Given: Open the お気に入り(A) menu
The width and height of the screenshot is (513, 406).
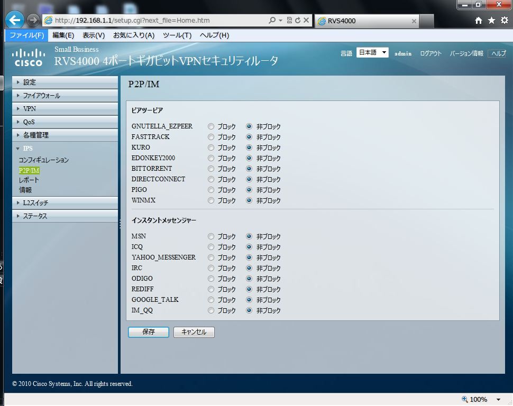Looking at the screenshot, I should pos(134,35).
